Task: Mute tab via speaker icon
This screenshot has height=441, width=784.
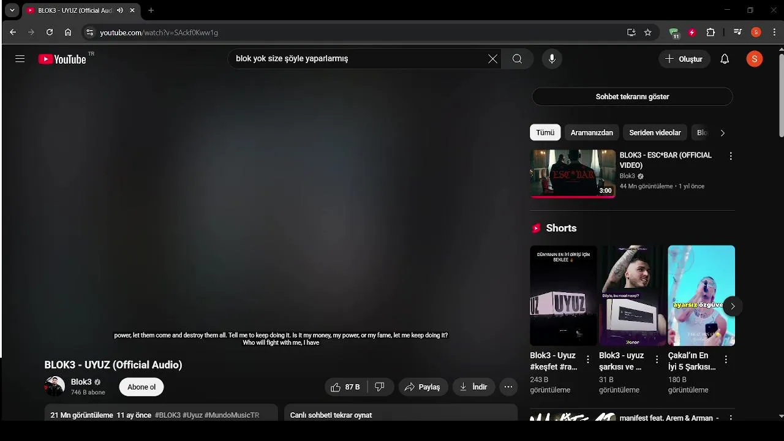Action: click(120, 10)
